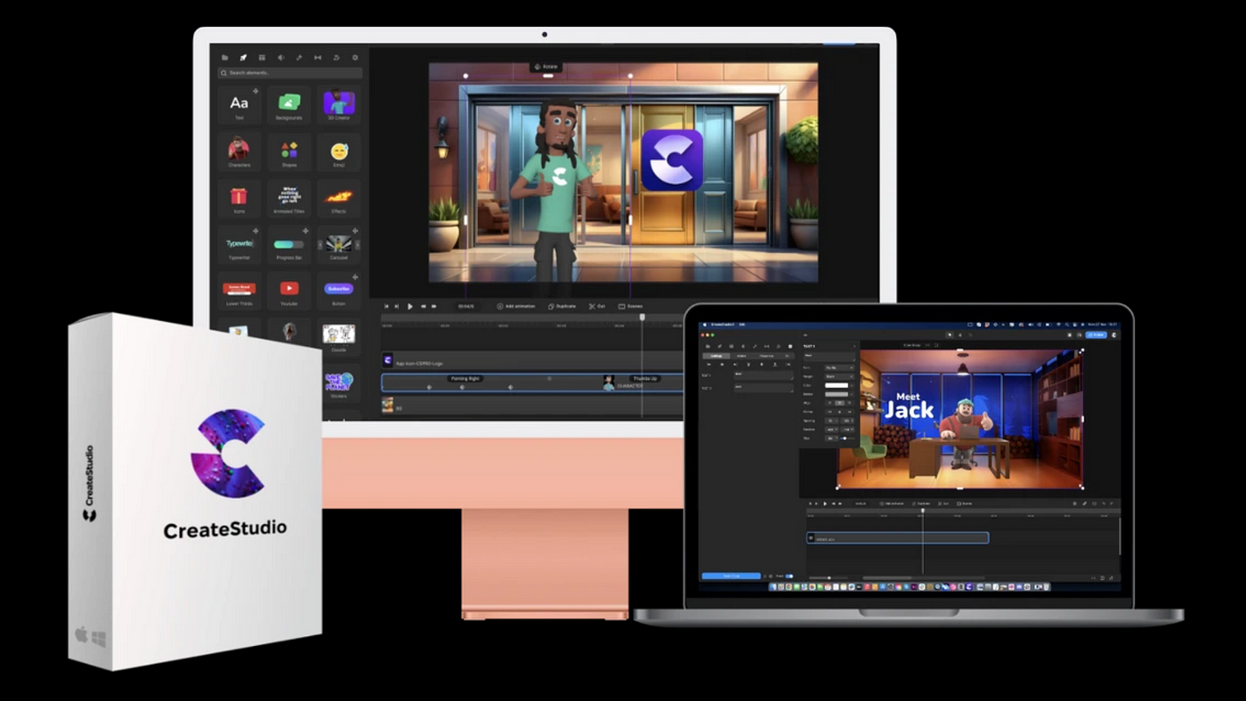Click the Thumbs Up animation label
Image resolution: width=1246 pixels, height=701 pixels.
pyautogui.click(x=644, y=379)
